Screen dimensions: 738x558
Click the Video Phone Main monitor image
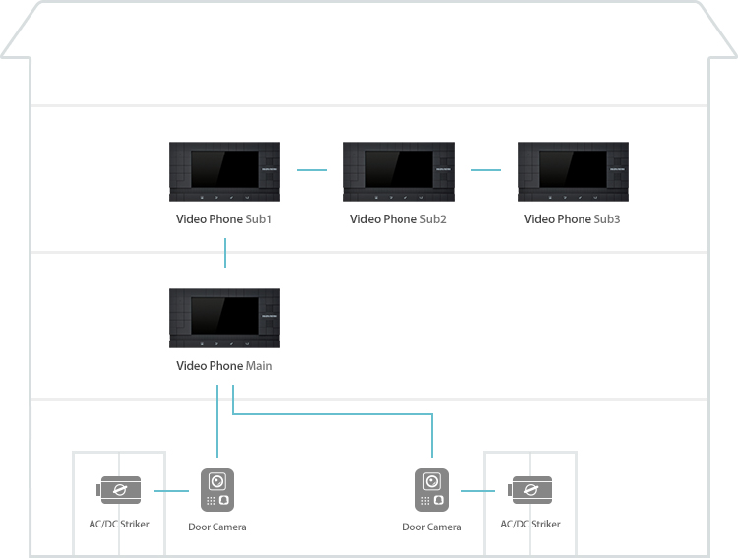click(x=224, y=318)
